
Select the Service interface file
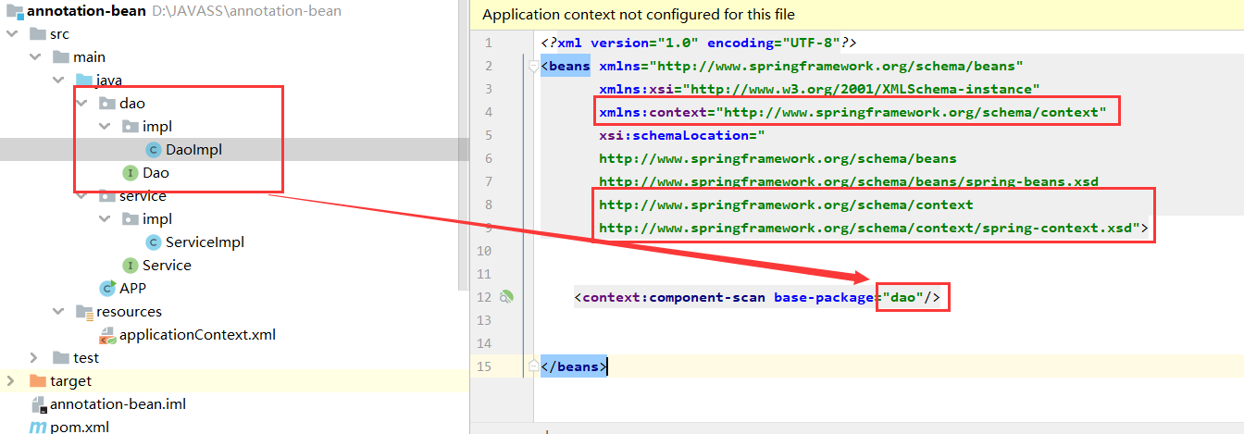tap(168, 266)
